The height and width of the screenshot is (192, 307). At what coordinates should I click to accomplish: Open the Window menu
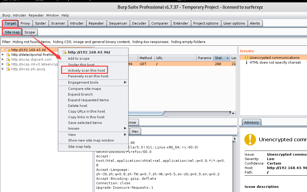pyautogui.click(x=52, y=15)
